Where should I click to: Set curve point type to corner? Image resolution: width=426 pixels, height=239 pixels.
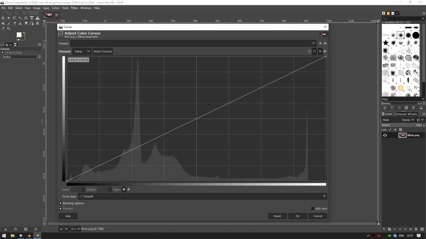tap(129, 189)
